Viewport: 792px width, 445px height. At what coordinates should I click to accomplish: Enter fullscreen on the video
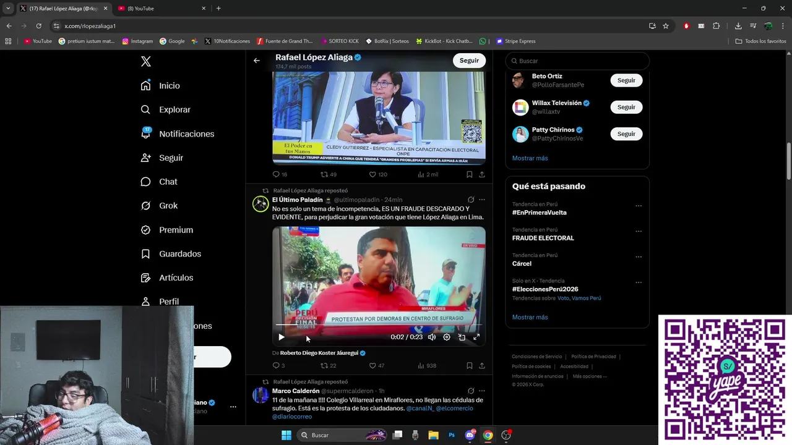(476, 337)
